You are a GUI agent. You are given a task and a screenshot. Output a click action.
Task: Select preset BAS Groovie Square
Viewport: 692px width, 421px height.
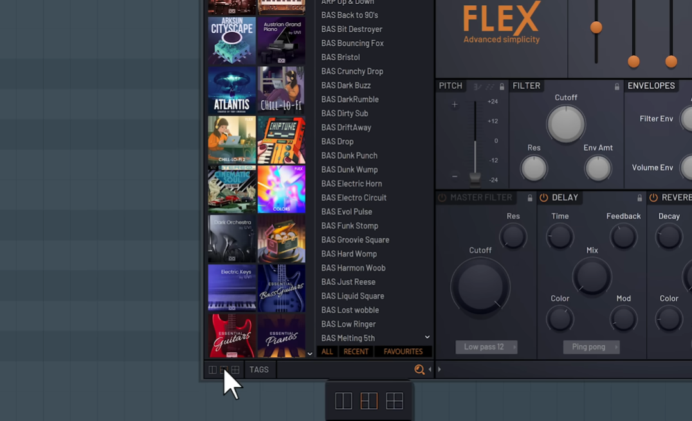355,240
